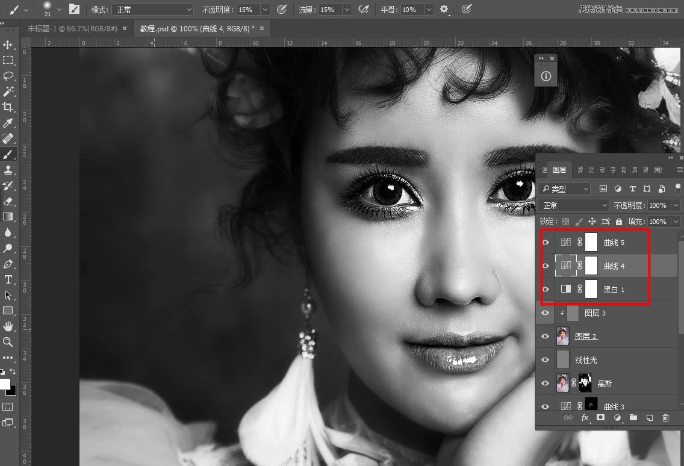Select the Move tool
The image size is (684, 466).
coord(8,45)
